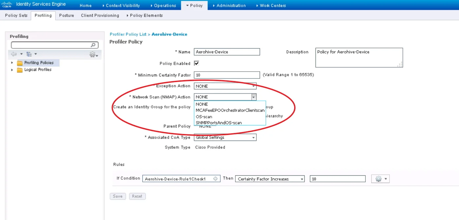Select the Profiling tab
The width and height of the screenshot is (459, 220).
(43, 15)
